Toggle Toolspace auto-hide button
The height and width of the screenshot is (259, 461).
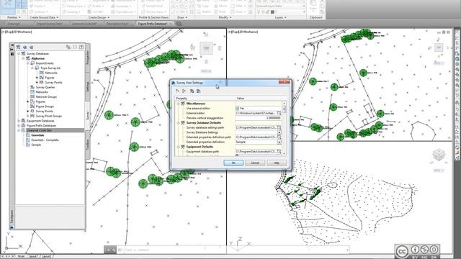(12, 50)
